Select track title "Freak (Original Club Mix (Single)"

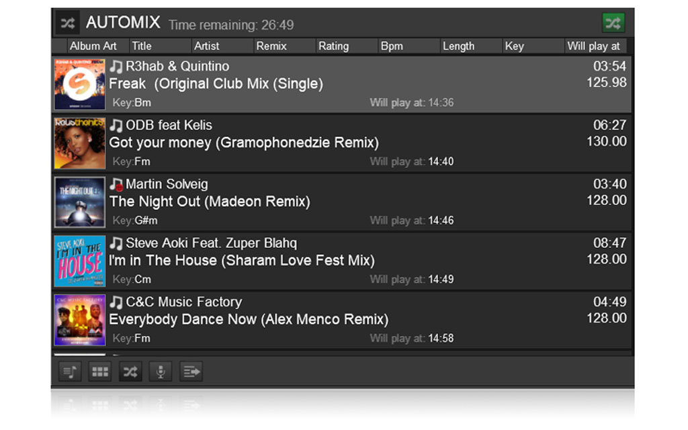pyautogui.click(x=216, y=84)
